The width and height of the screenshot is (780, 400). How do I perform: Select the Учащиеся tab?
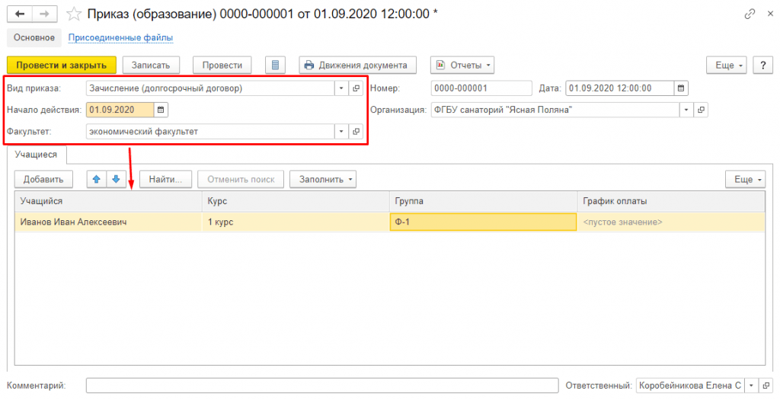[x=37, y=155]
